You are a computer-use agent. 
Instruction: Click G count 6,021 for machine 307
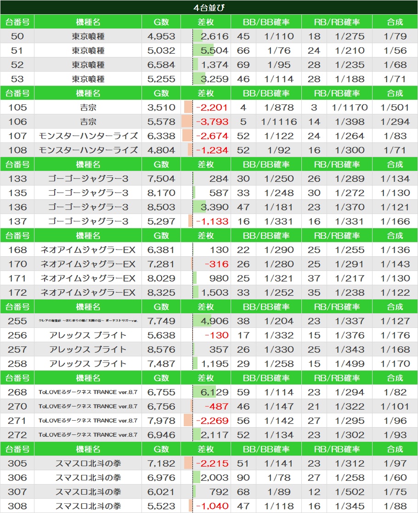[161, 492]
